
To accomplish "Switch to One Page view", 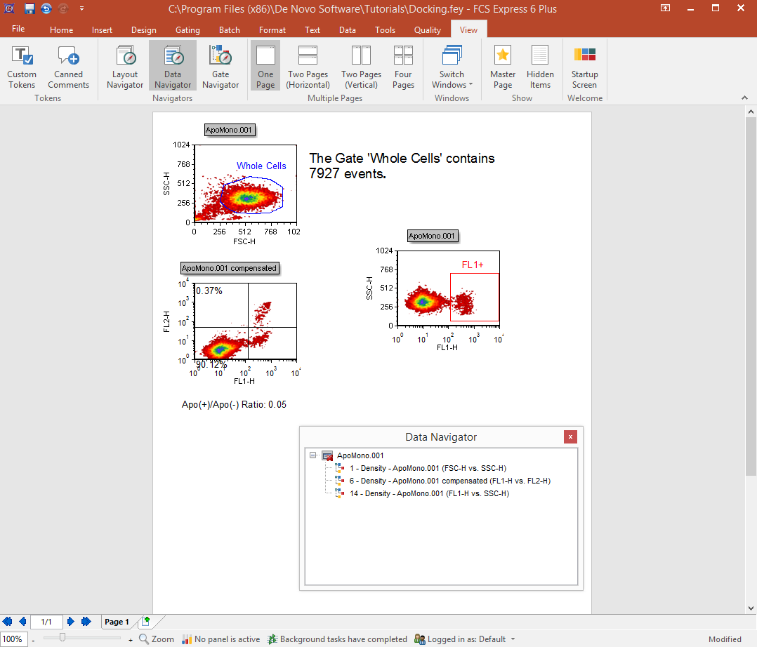I will [265, 67].
